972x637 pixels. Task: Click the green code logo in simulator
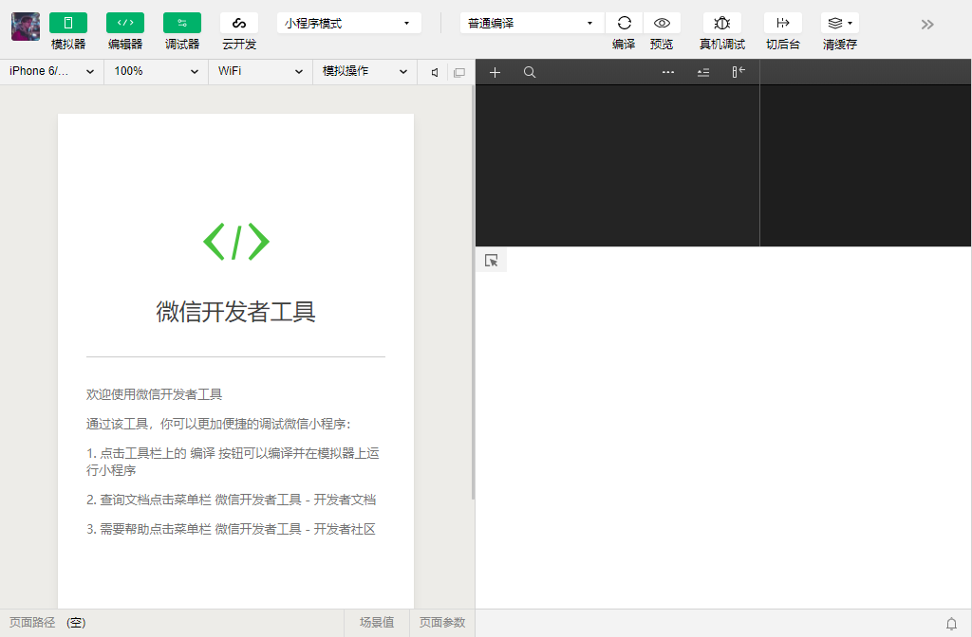pos(236,242)
